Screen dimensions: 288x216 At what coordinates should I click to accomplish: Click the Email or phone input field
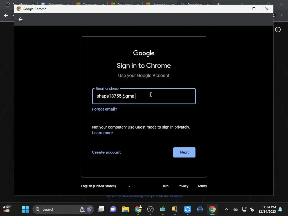pos(144,96)
